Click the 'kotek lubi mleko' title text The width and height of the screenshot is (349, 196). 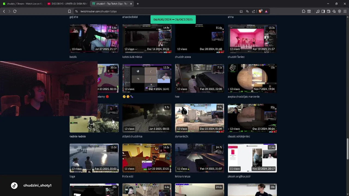click(x=132, y=57)
